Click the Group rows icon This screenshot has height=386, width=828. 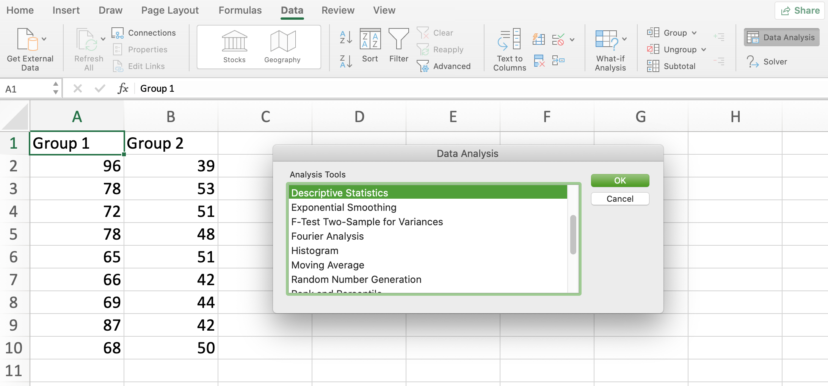[x=653, y=33]
